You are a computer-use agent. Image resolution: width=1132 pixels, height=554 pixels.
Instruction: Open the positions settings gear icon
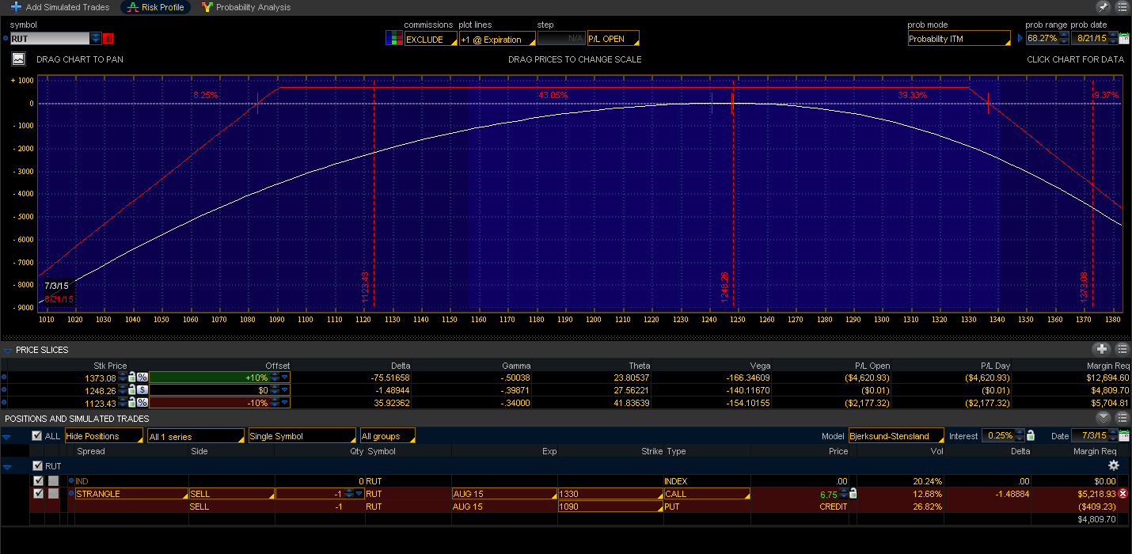1114,465
